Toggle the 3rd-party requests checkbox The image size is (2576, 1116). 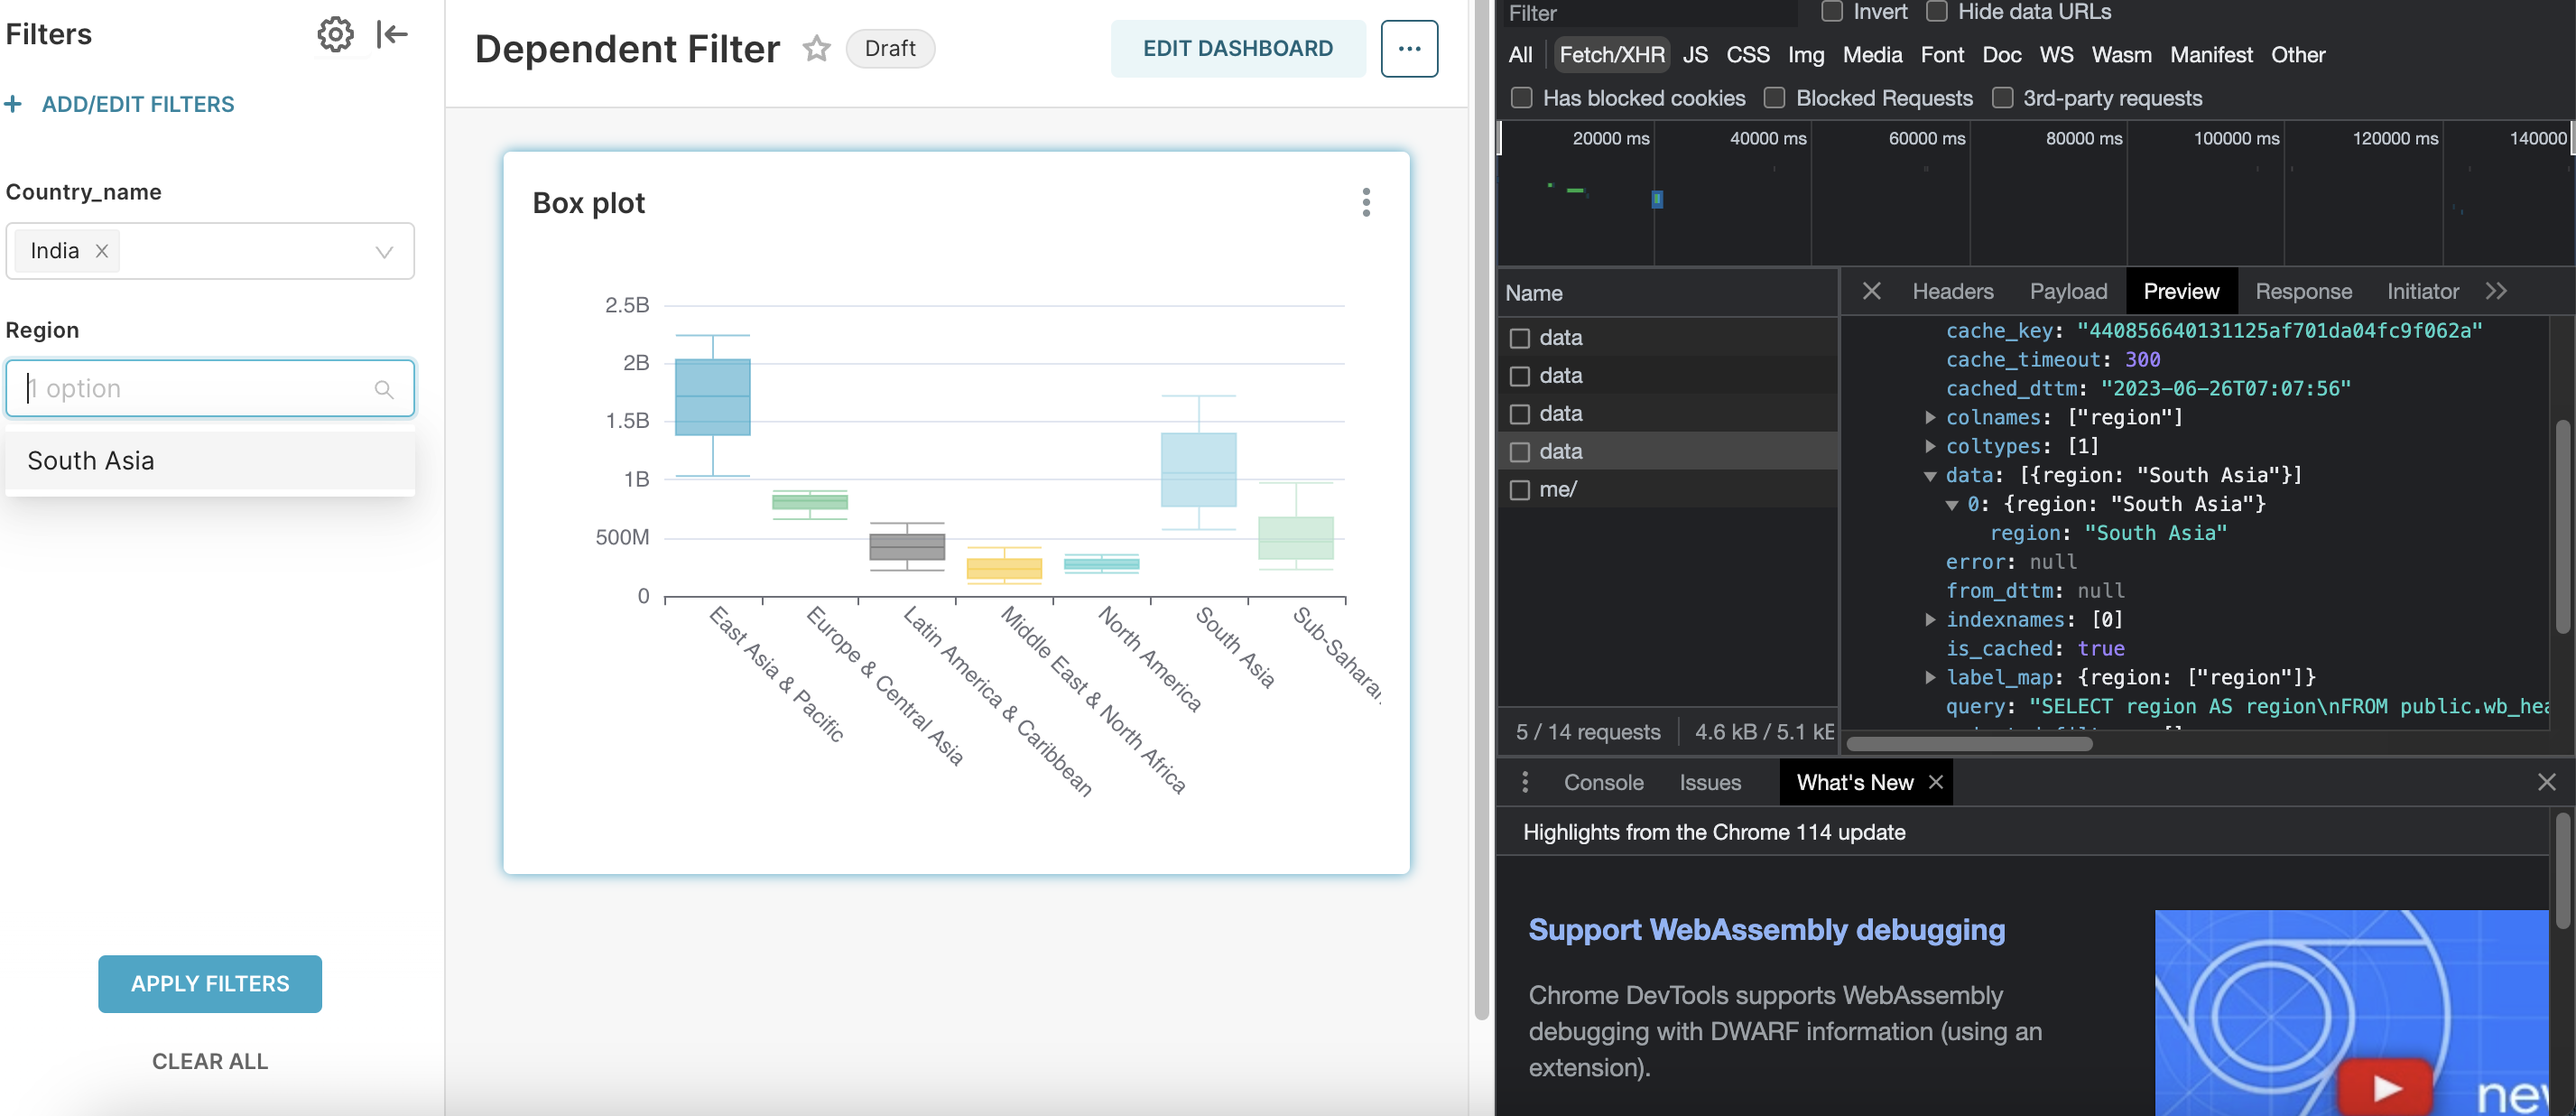coord(2001,98)
